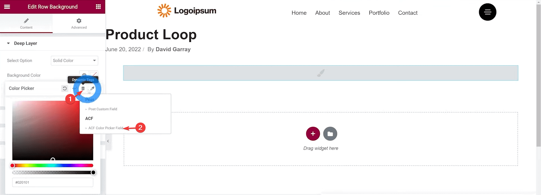Choose Post Custom Field option
This screenshot has width=541, height=195.
pos(103,109)
